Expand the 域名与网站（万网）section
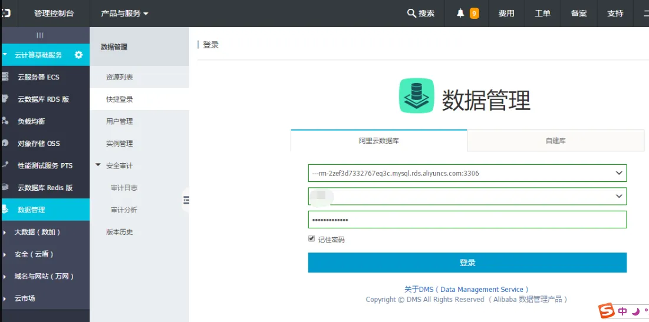 pyautogui.click(x=5, y=277)
